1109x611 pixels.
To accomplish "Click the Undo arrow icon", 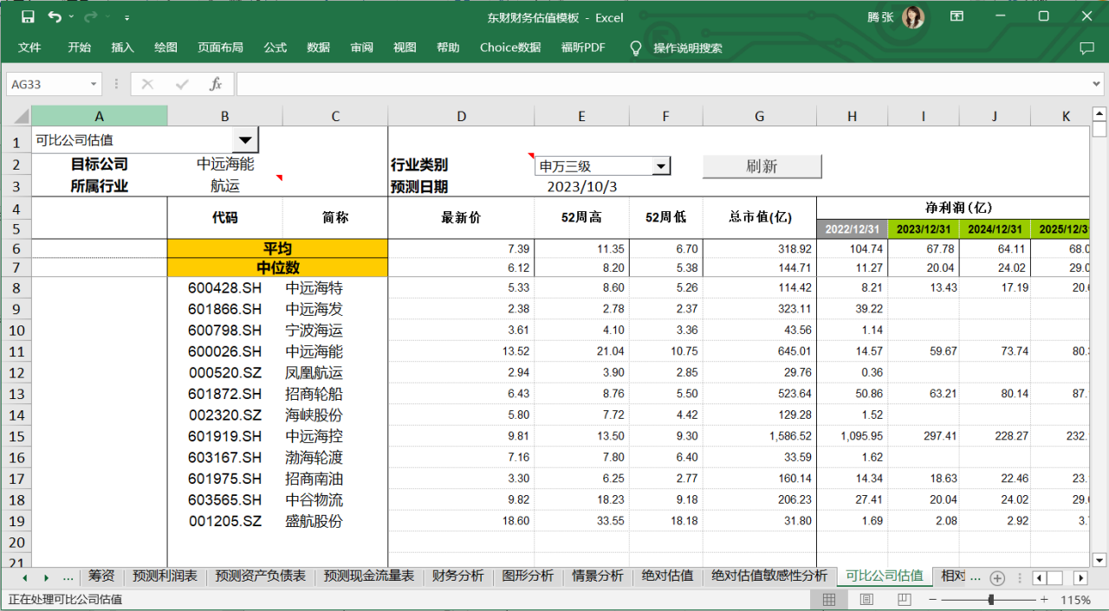I will coord(55,16).
